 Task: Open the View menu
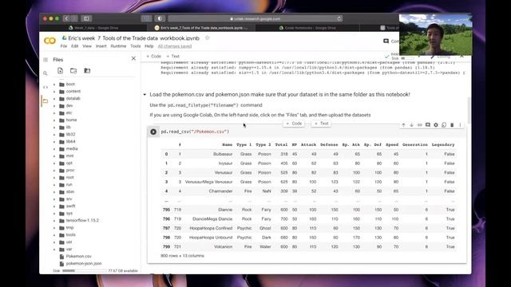coord(87,46)
